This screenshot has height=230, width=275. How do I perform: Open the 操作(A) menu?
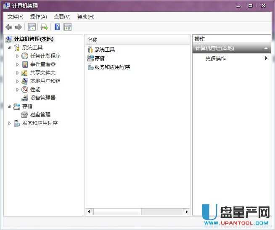(x=38, y=17)
